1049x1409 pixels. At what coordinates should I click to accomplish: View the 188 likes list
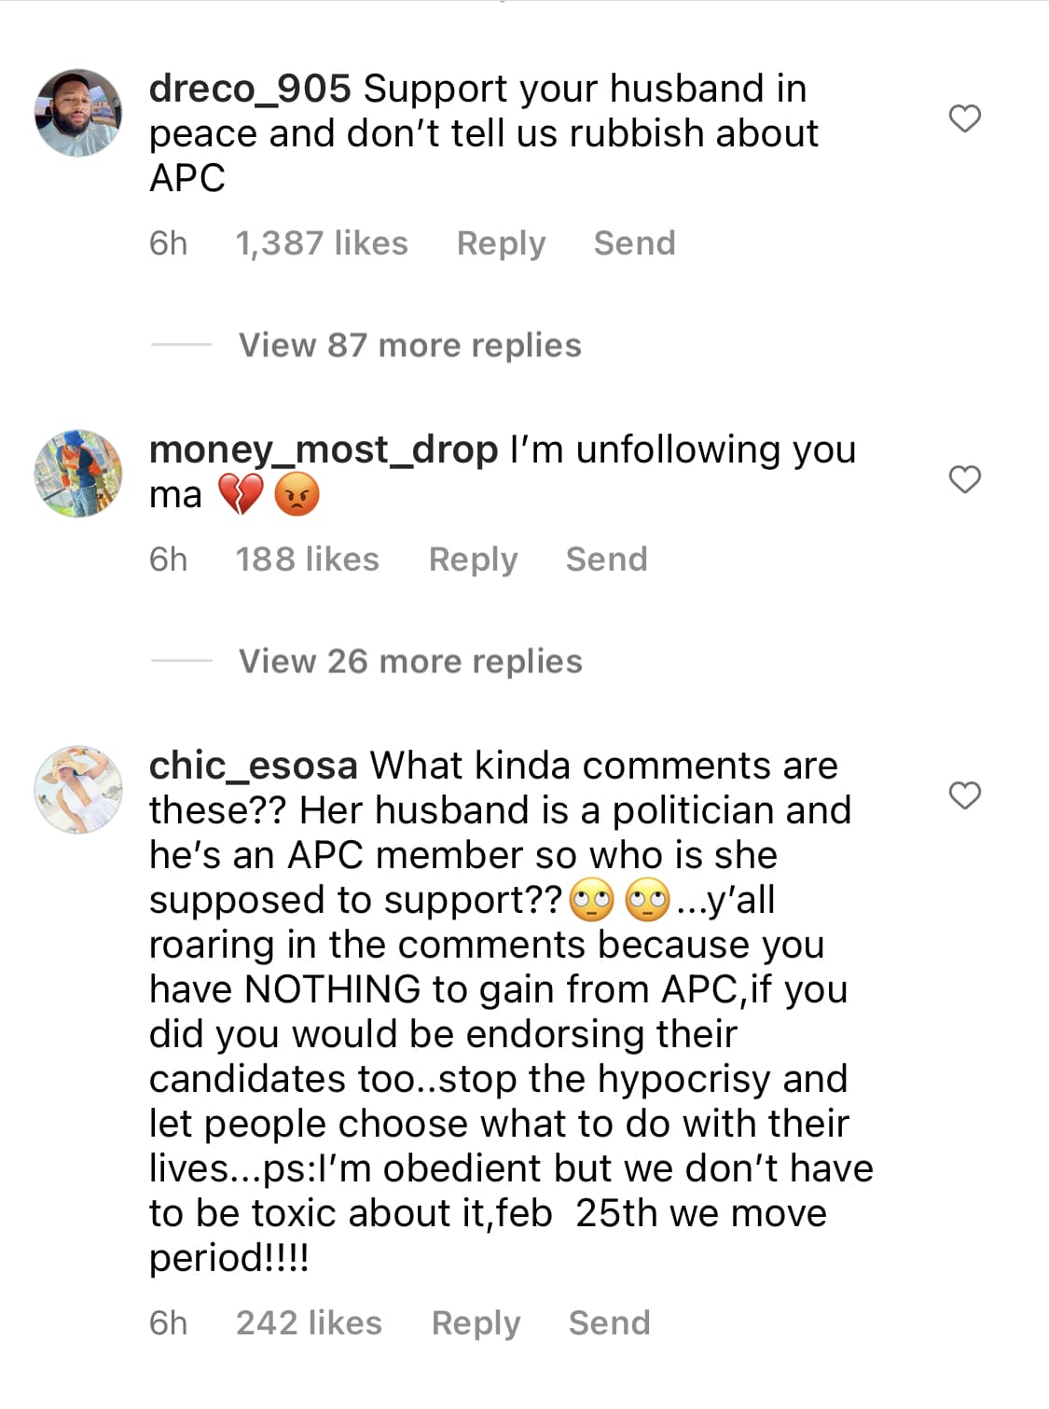(x=307, y=559)
